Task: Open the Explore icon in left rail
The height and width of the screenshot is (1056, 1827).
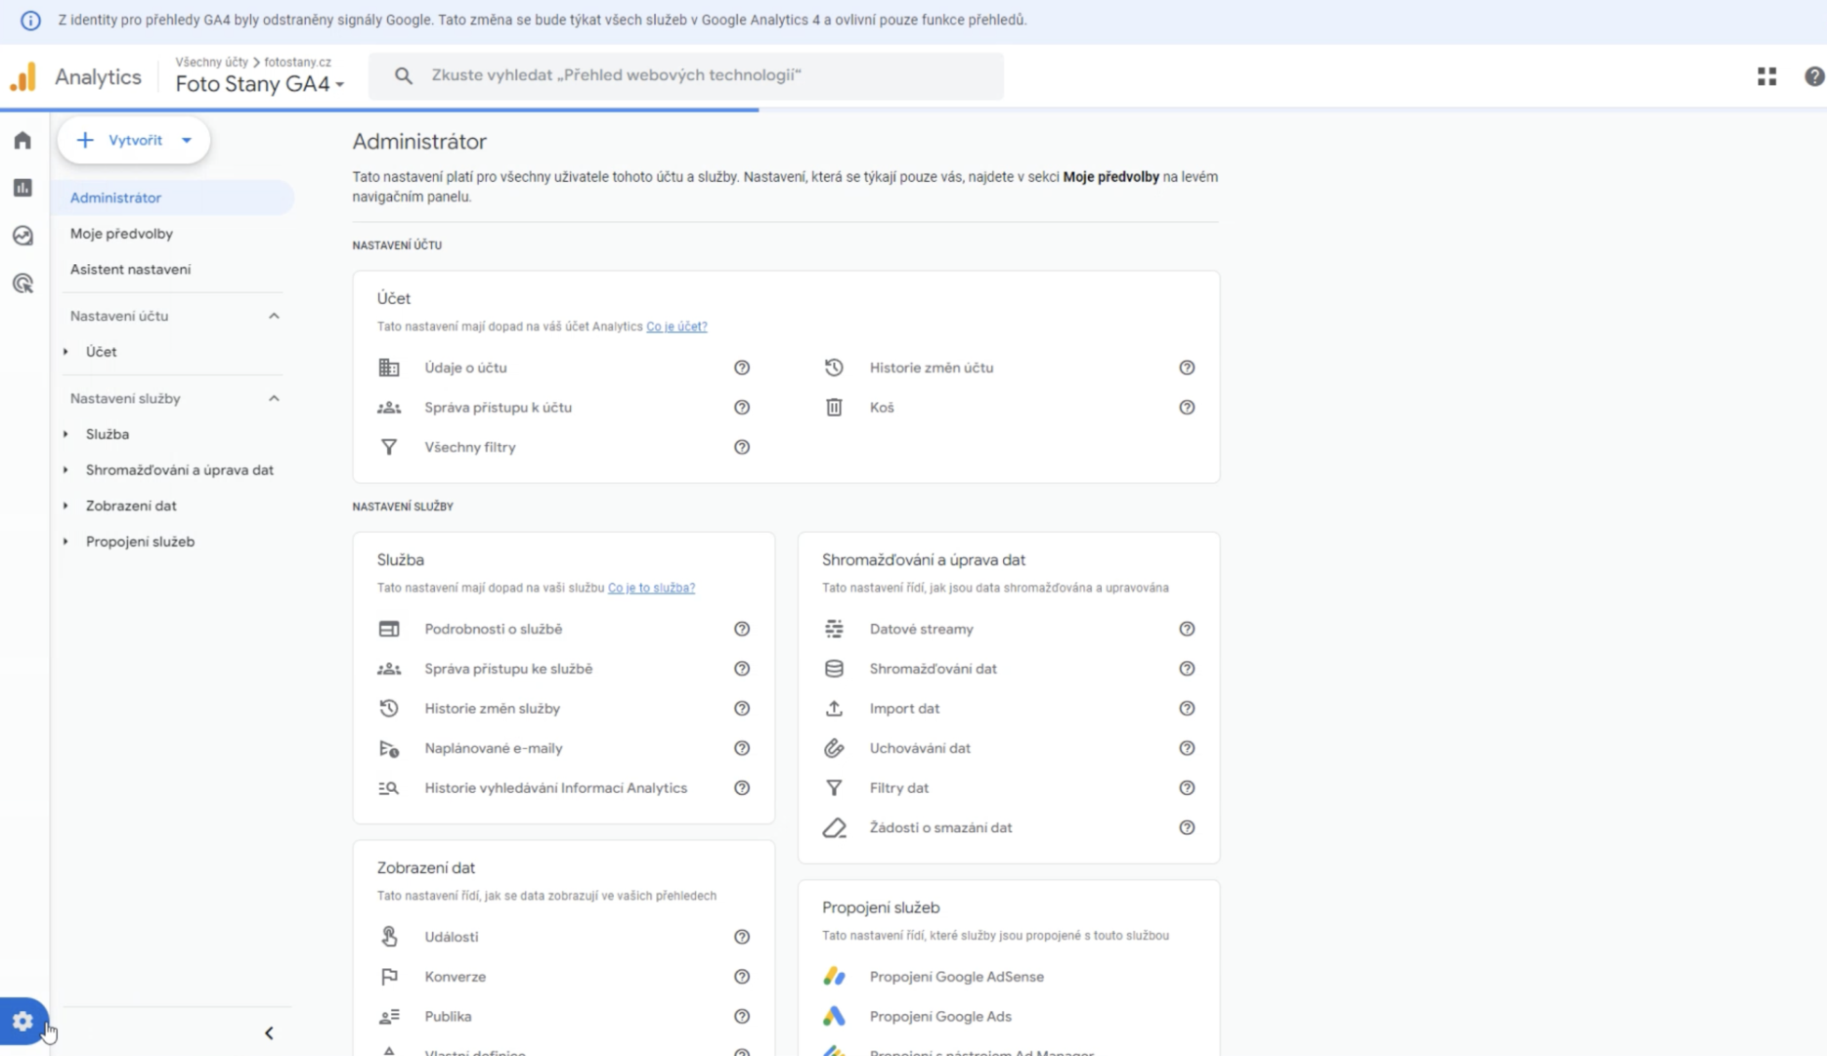Action: [x=22, y=236]
